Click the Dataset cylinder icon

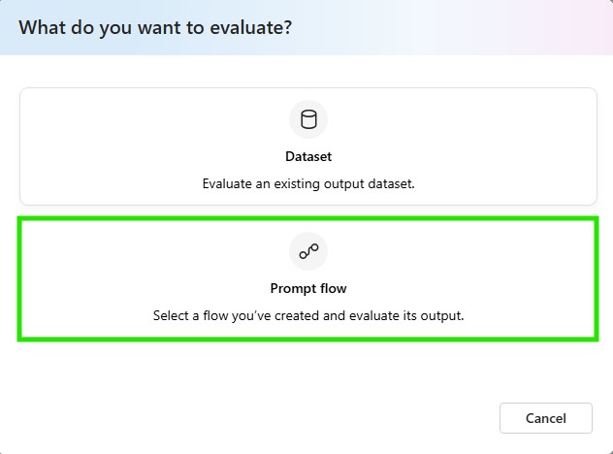[308, 119]
